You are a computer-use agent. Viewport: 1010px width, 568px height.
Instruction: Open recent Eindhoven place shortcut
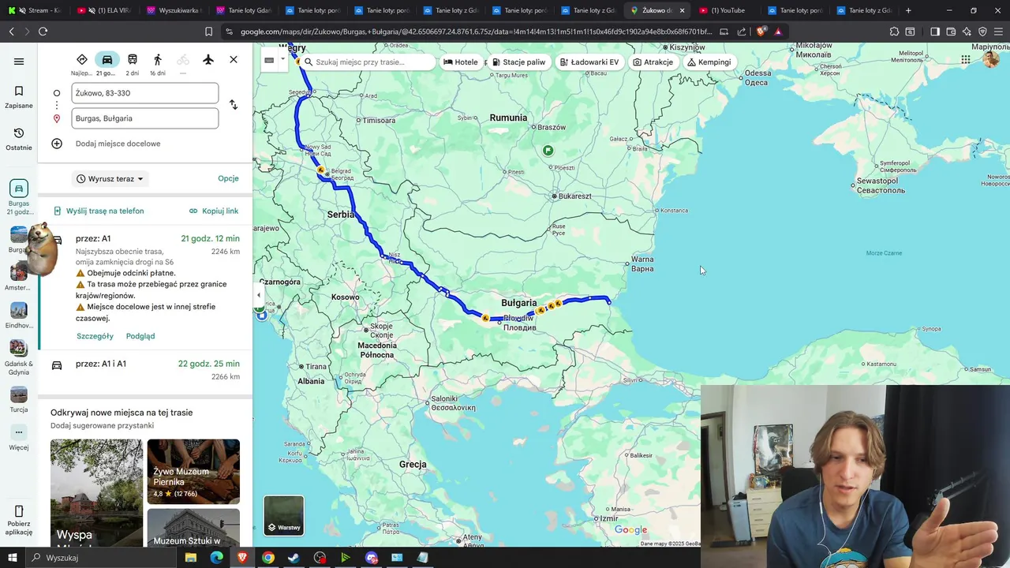[x=19, y=315]
